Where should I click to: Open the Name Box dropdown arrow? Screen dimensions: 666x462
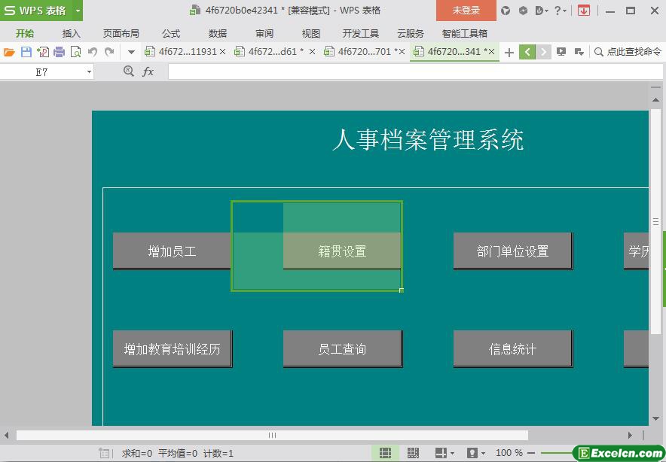pyautogui.click(x=89, y=72)
